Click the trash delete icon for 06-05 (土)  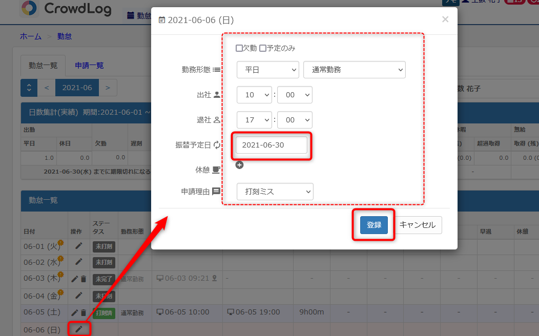pyautogui.click(x=84, y=312)
